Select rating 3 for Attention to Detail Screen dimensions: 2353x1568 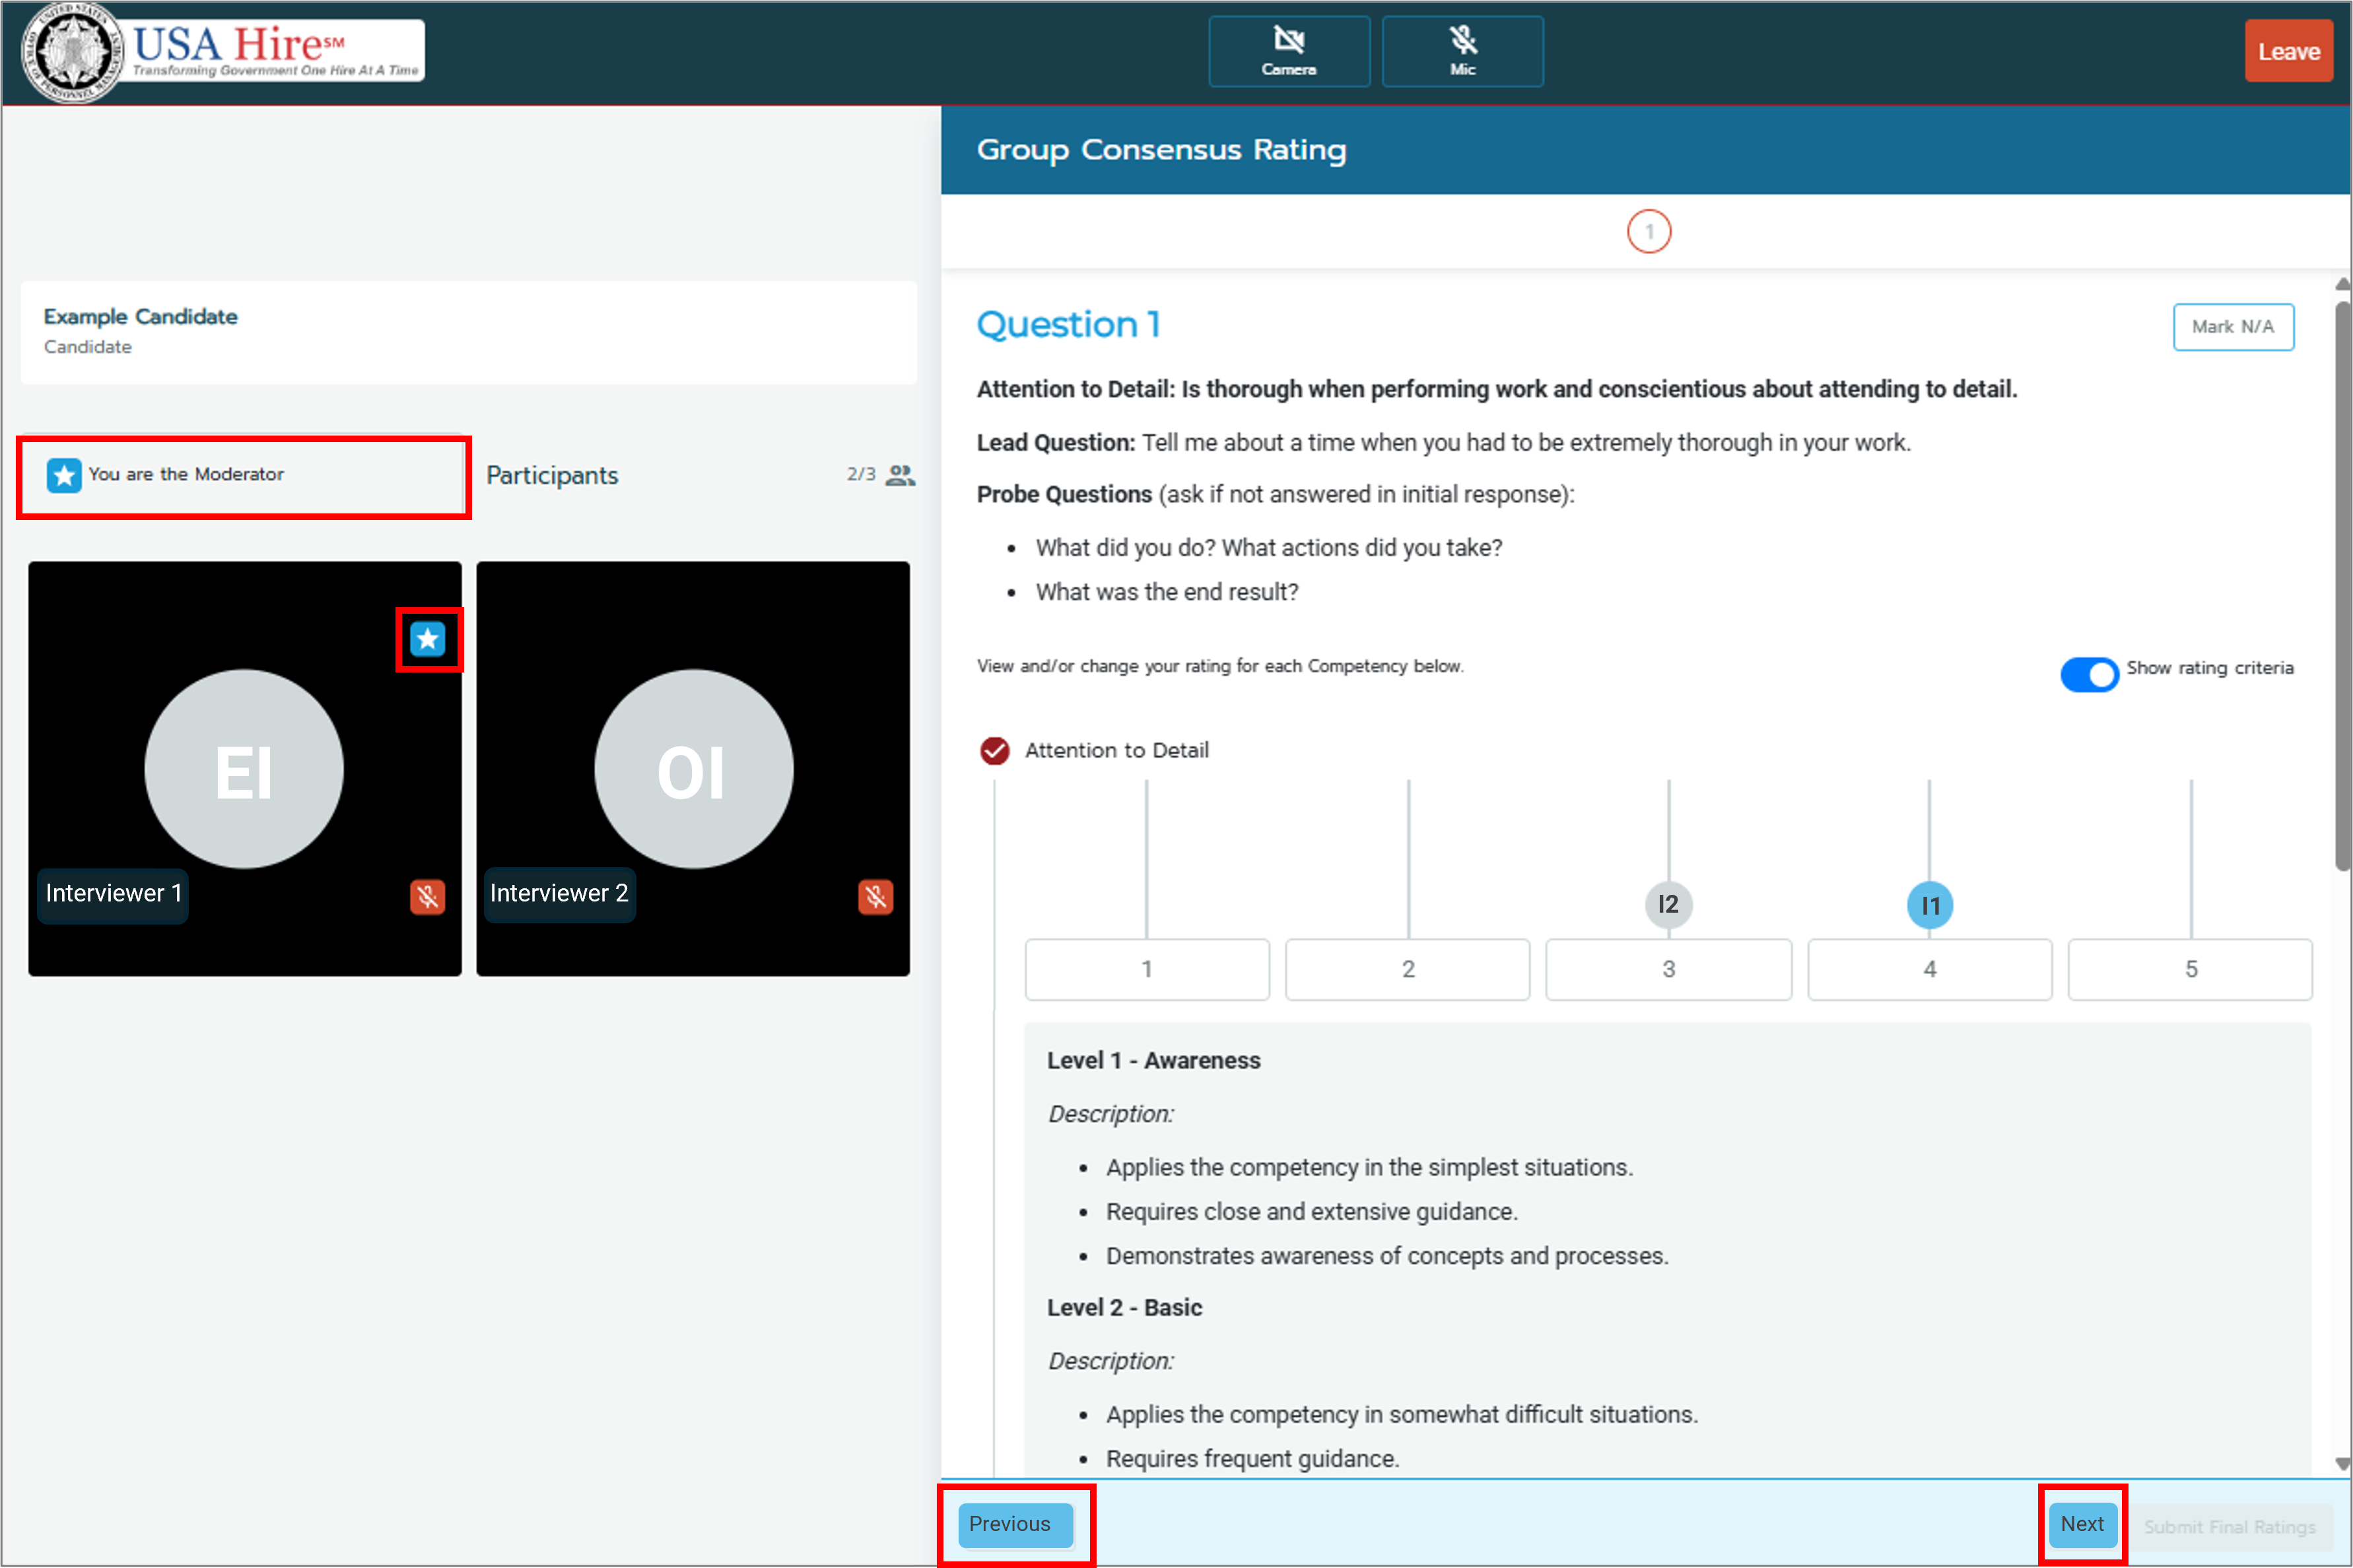[x=1668, y=969]
